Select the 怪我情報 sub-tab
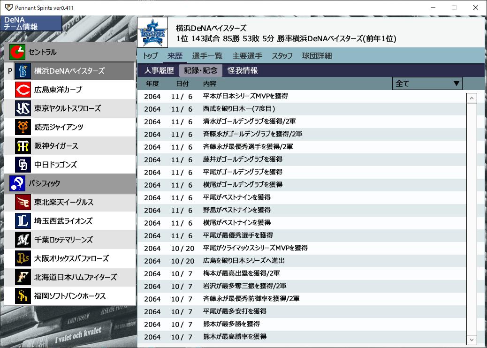This screenshot has width=487, height=348. point(243,70)
